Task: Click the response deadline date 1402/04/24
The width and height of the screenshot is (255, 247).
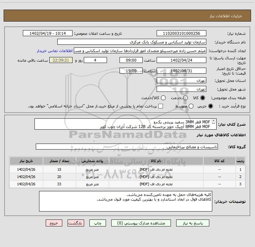Action: 181,60
